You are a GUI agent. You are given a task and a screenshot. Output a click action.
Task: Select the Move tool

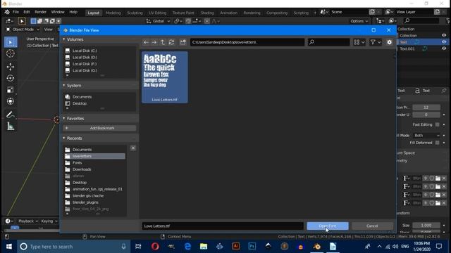pos(11,67)
